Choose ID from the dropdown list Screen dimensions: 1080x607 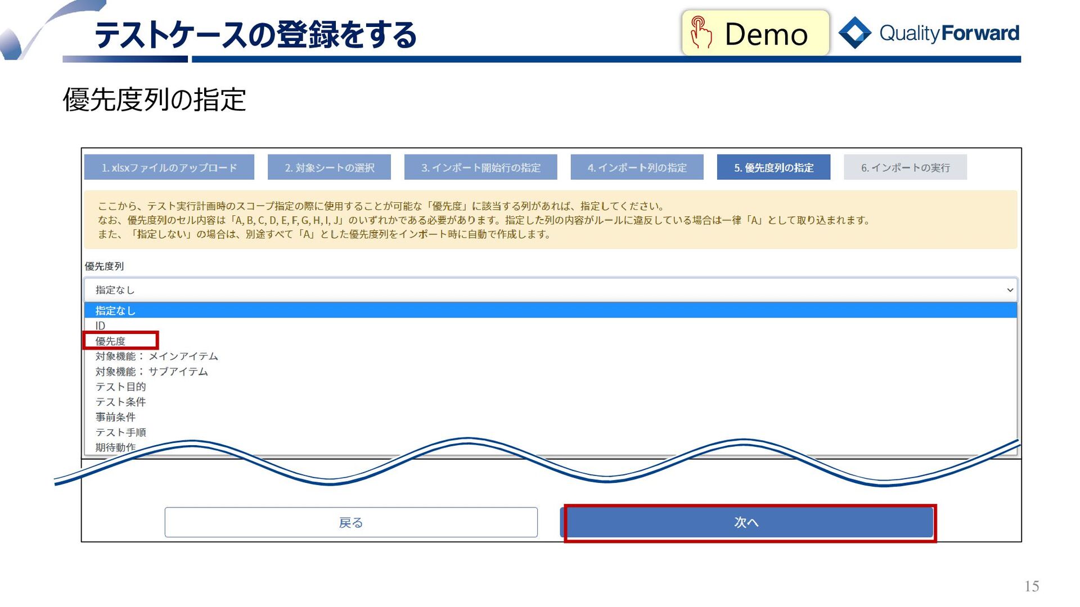click(100, 326)
